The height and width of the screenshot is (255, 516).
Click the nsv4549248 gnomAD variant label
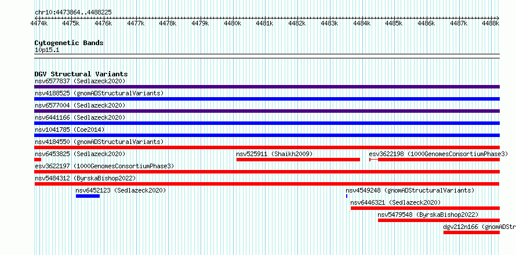pyautogui.click(x=410, y=190)
